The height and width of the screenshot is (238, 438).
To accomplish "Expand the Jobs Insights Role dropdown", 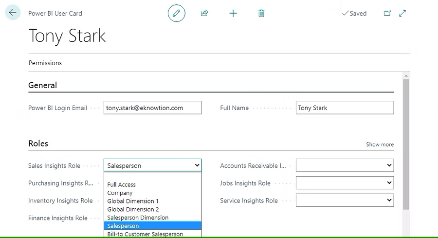I will click(345, 183).
